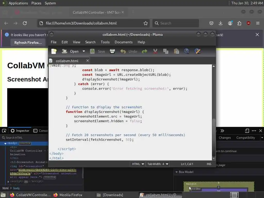Viewport: 264px width, 198px height.
Task: Open the Firefox Extensions puzzle icon
Action: (x=239, y=23)
